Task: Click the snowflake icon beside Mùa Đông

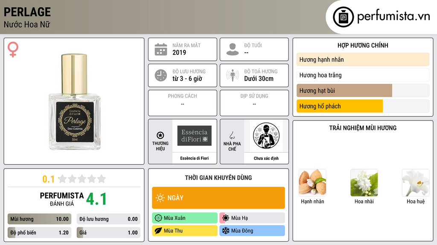Action: (x=226, y=231)
